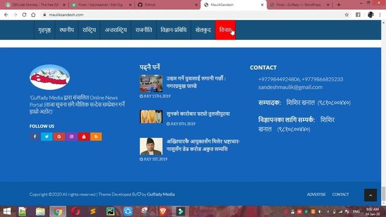Click the ENG language indicator in tray
386x217 pixels.
coord(356,212)
